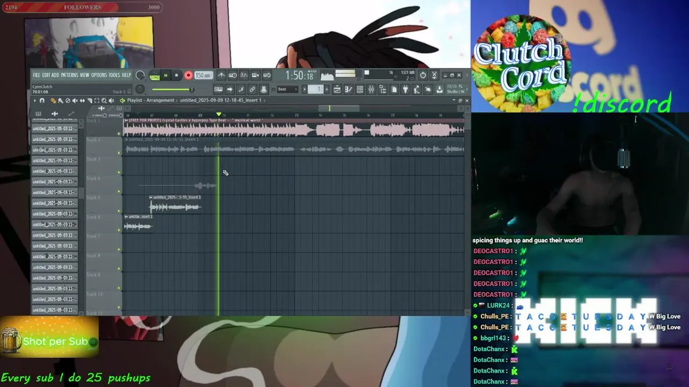Open the CPU meter restart icon

tap(423, 75)
